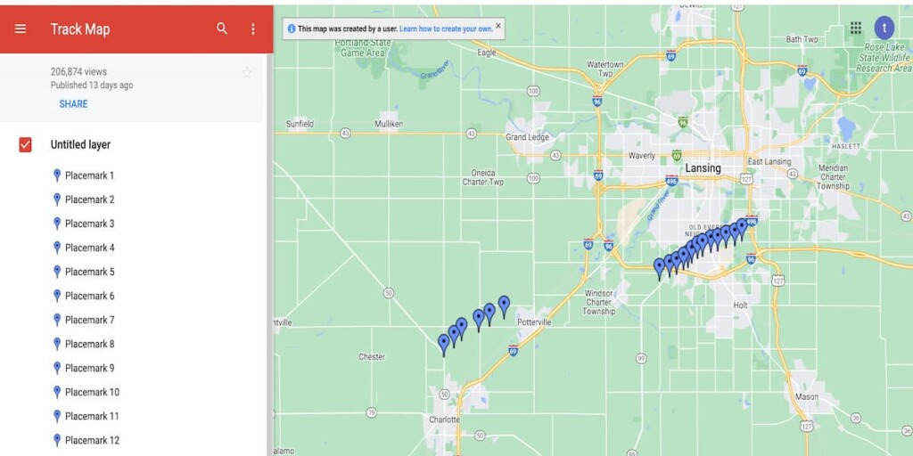
Task: Click the Eagle label on map
Action: tap(486, 53)
